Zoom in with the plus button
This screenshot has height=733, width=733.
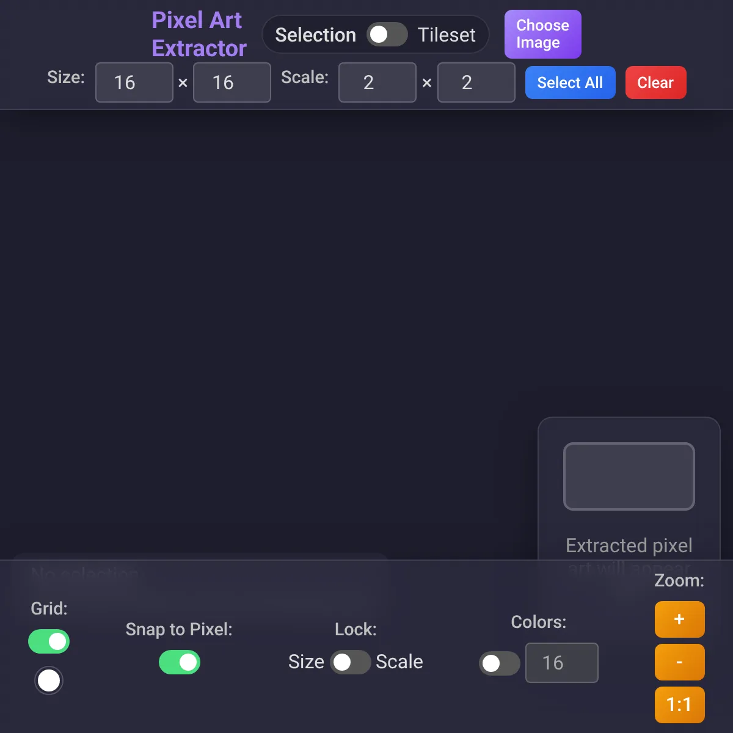pos(679,619)
